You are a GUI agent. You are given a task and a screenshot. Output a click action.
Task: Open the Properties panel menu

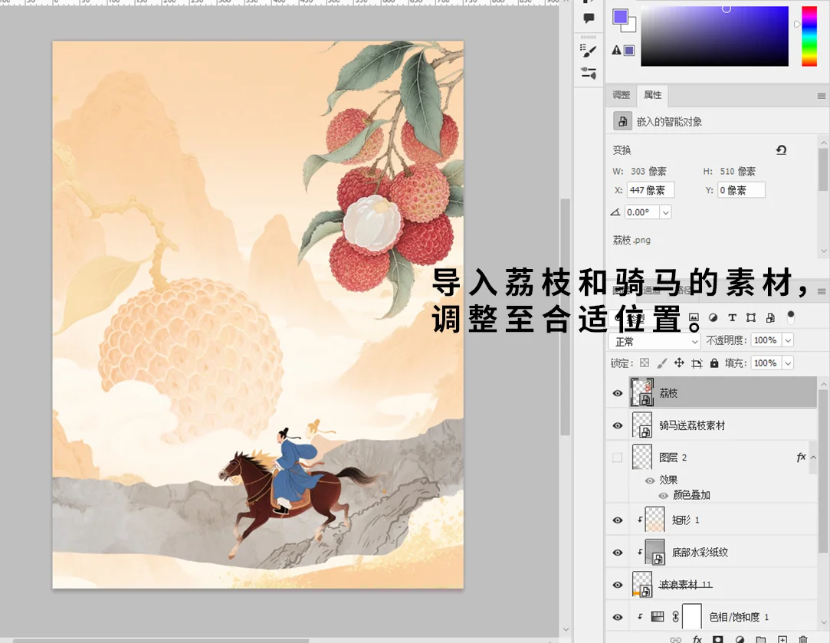pos(822,96)
